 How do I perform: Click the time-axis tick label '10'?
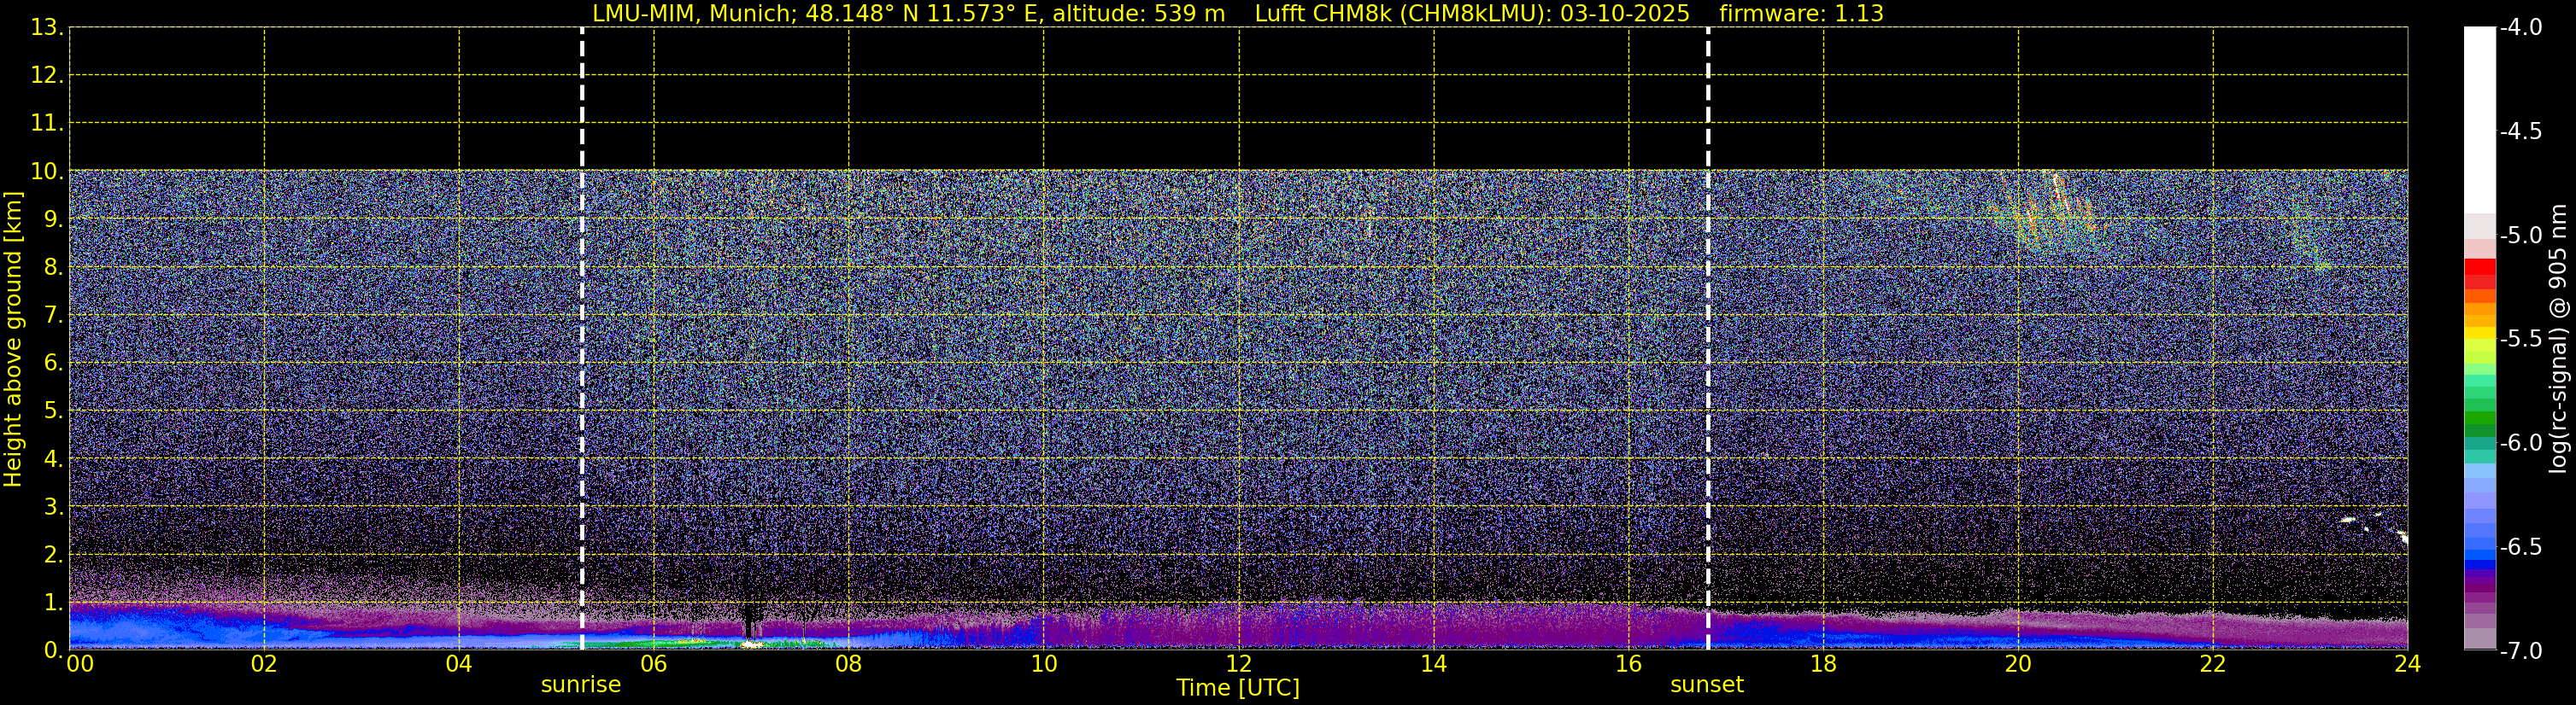point(1044,664)
